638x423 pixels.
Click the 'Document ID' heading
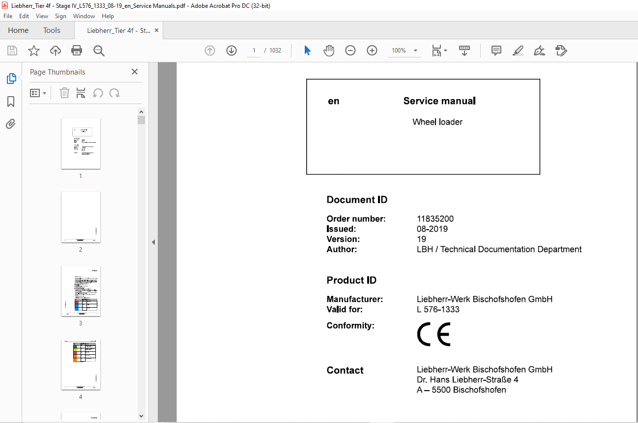pyautogui.click(x=357, y=200)
